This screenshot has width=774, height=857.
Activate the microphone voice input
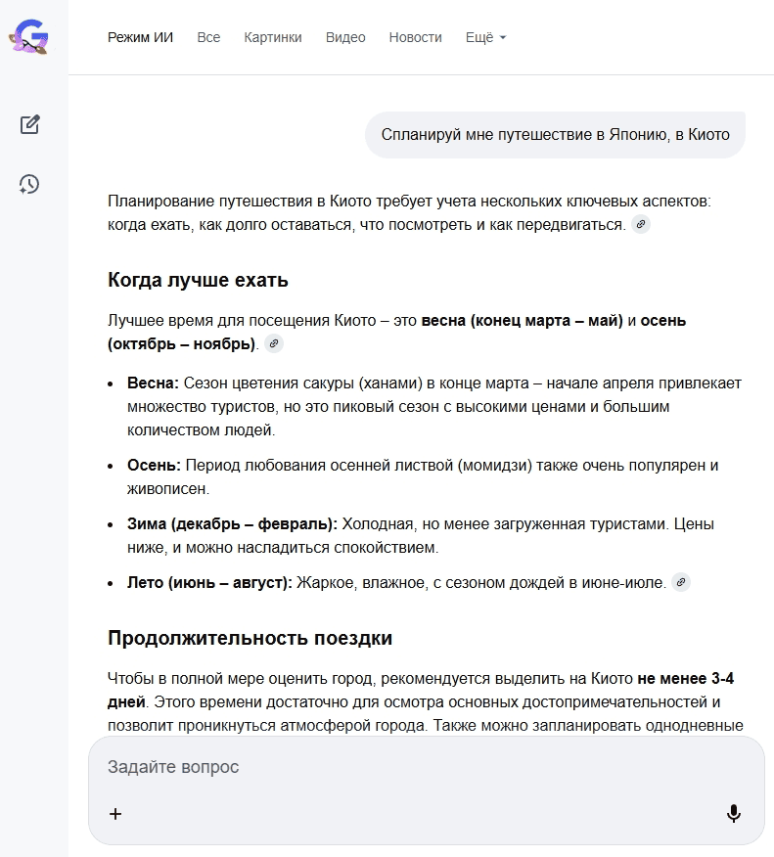(x=733, y=813)
